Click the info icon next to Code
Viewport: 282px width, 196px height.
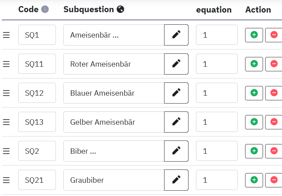[45, 10]
